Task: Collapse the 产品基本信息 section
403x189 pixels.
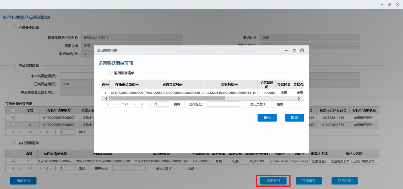Action: click(x=14, y=27)
